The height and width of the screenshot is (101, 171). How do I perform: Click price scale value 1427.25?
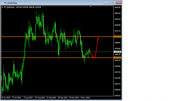tap(117, 72)
